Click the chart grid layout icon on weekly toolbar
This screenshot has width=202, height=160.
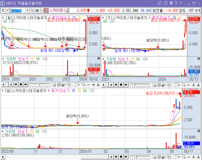[154, 85]
